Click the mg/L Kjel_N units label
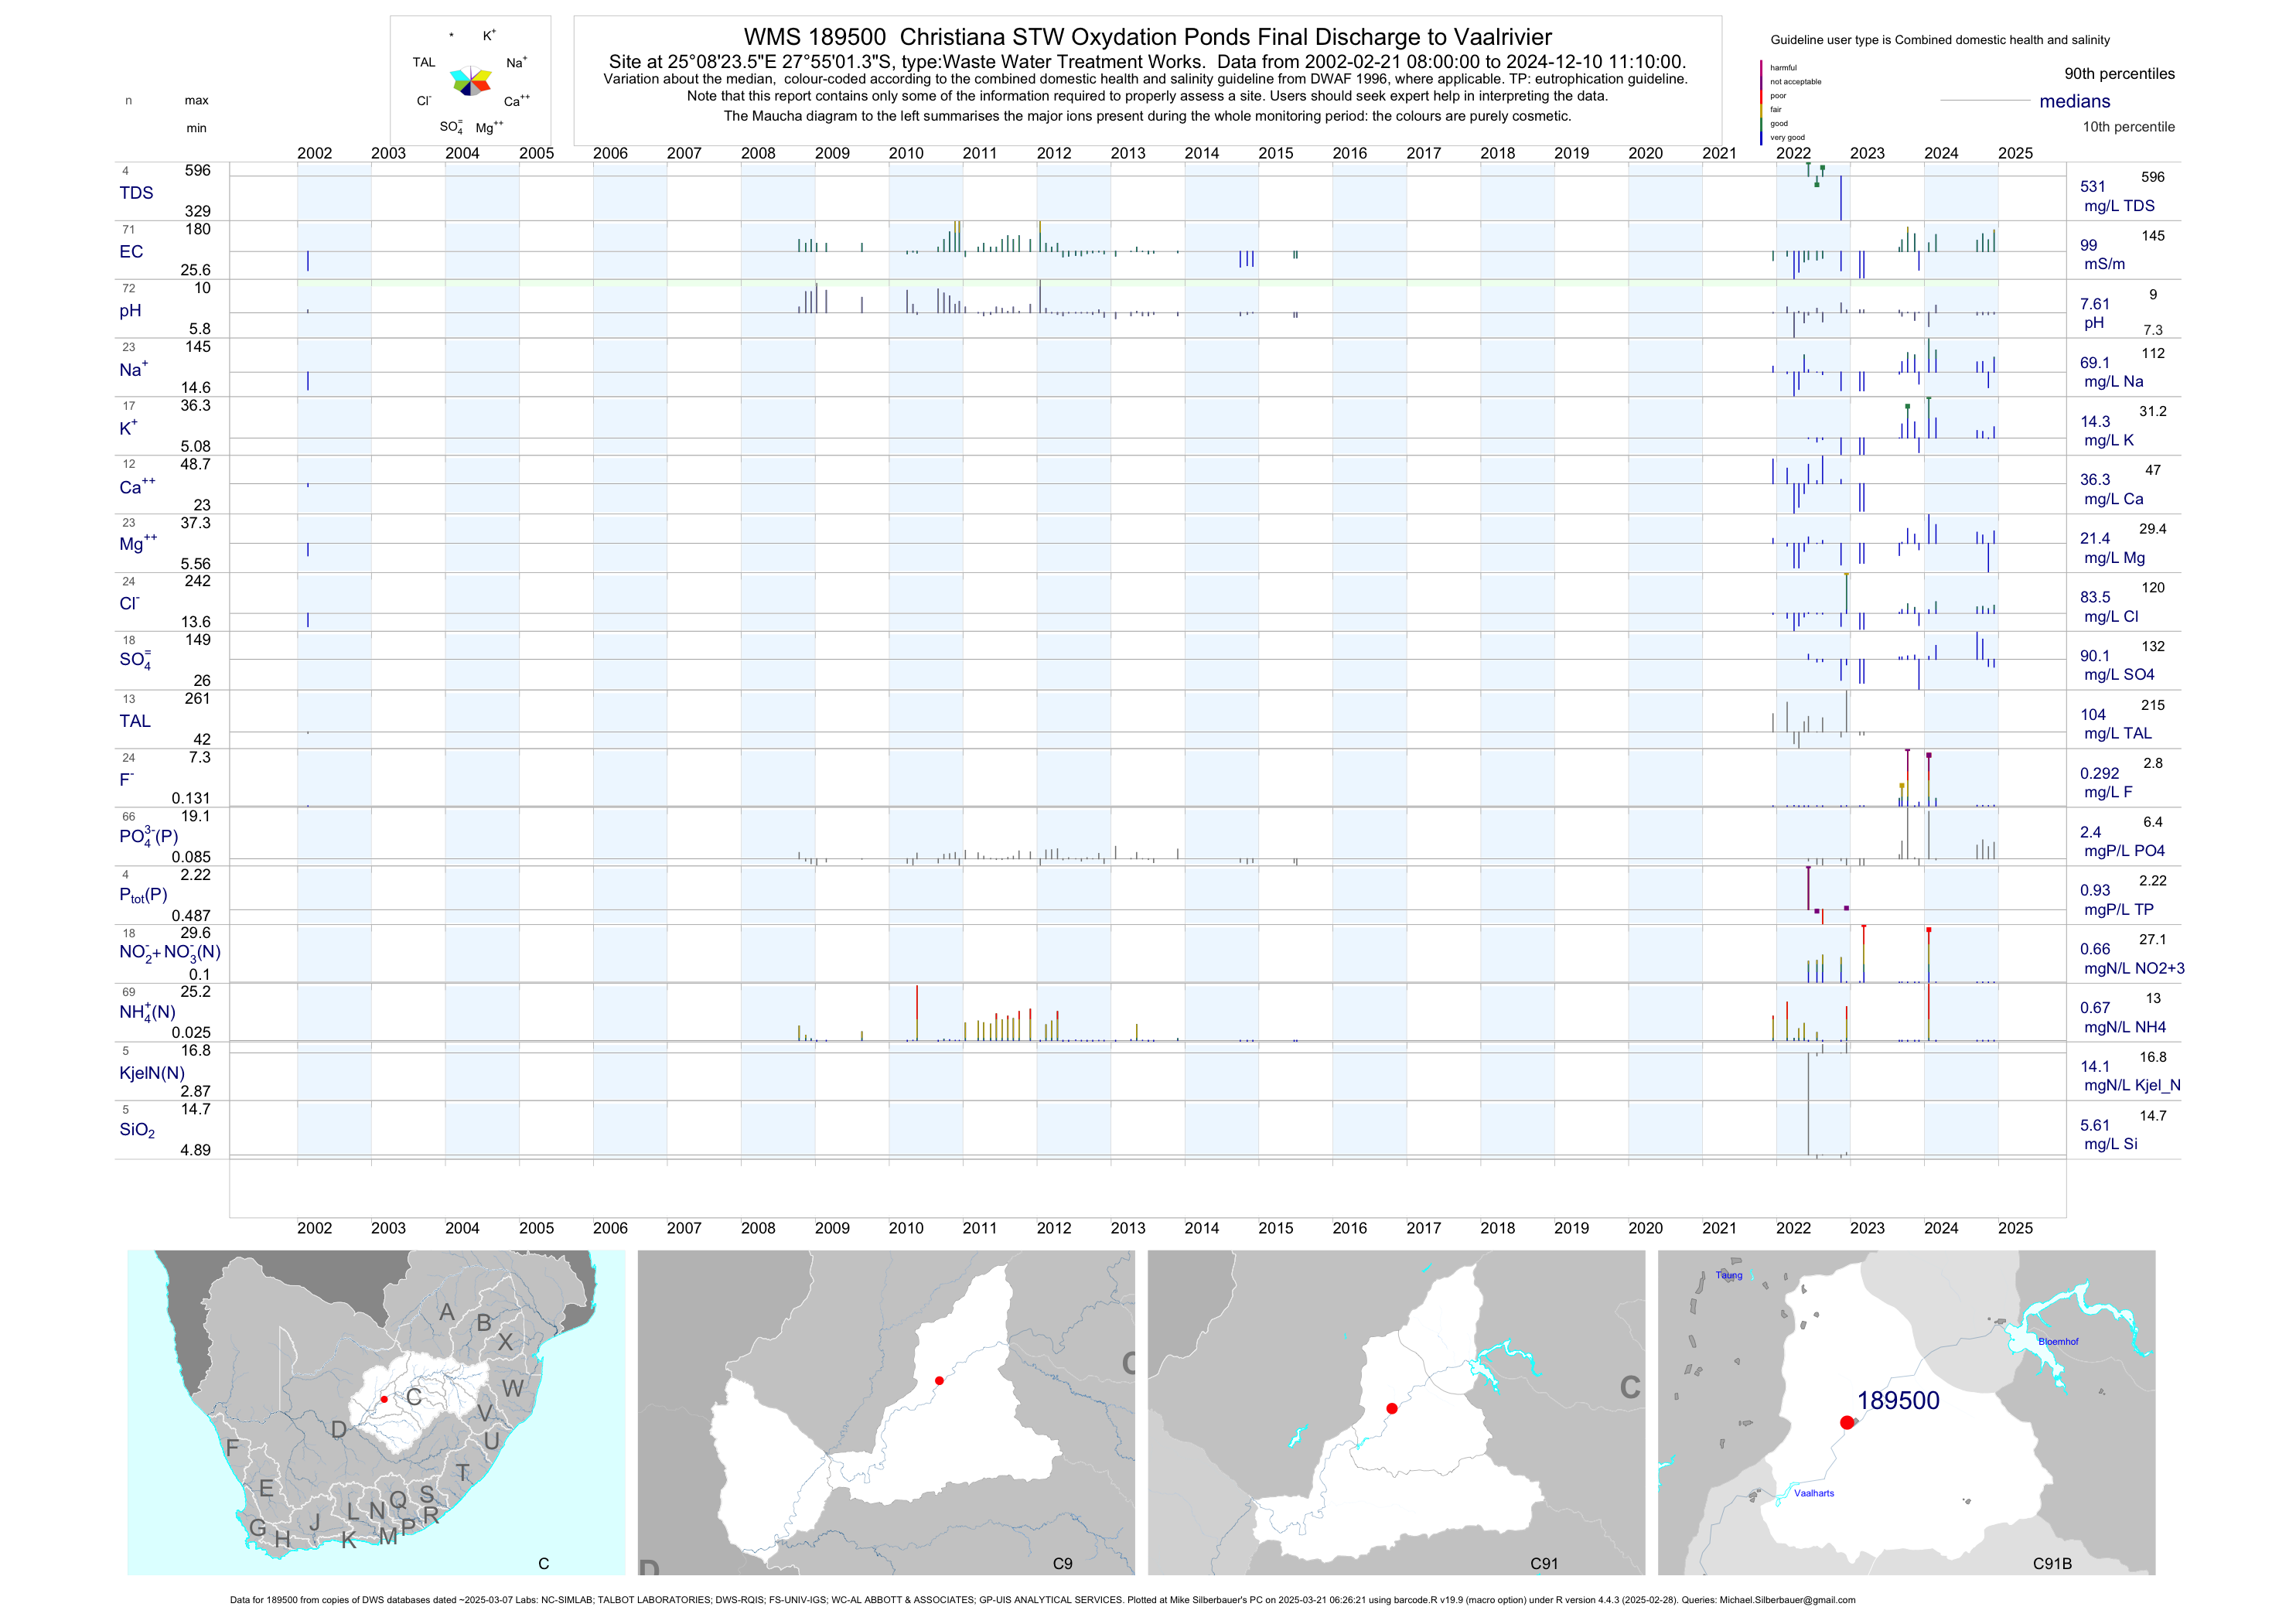 (2132, 1085)
